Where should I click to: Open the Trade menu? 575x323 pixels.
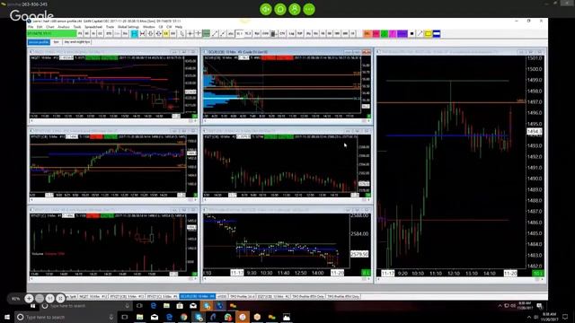(110, 27)
